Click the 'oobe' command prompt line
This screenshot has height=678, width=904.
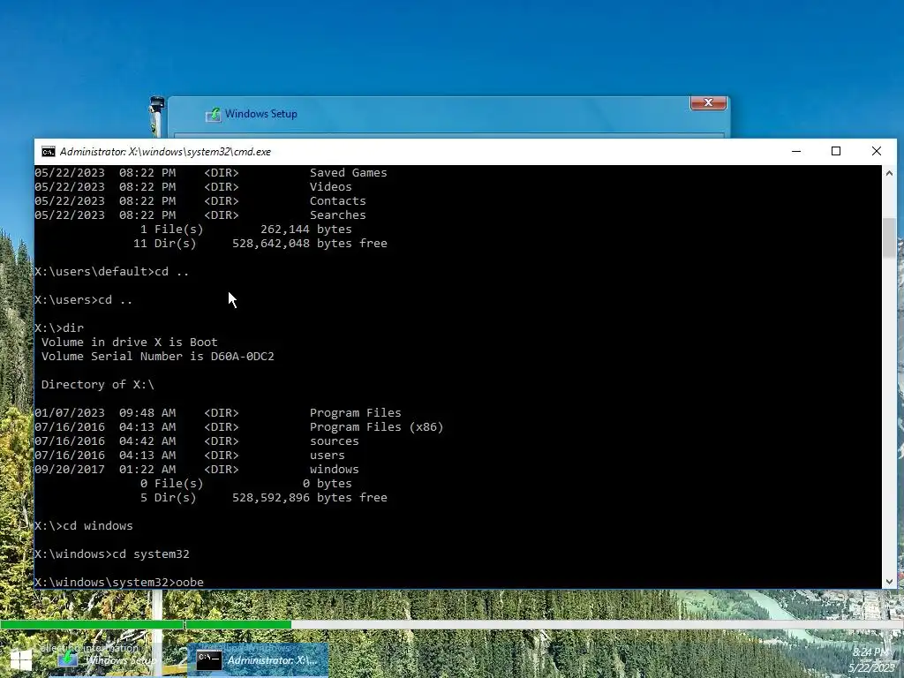tap(119, 583)
